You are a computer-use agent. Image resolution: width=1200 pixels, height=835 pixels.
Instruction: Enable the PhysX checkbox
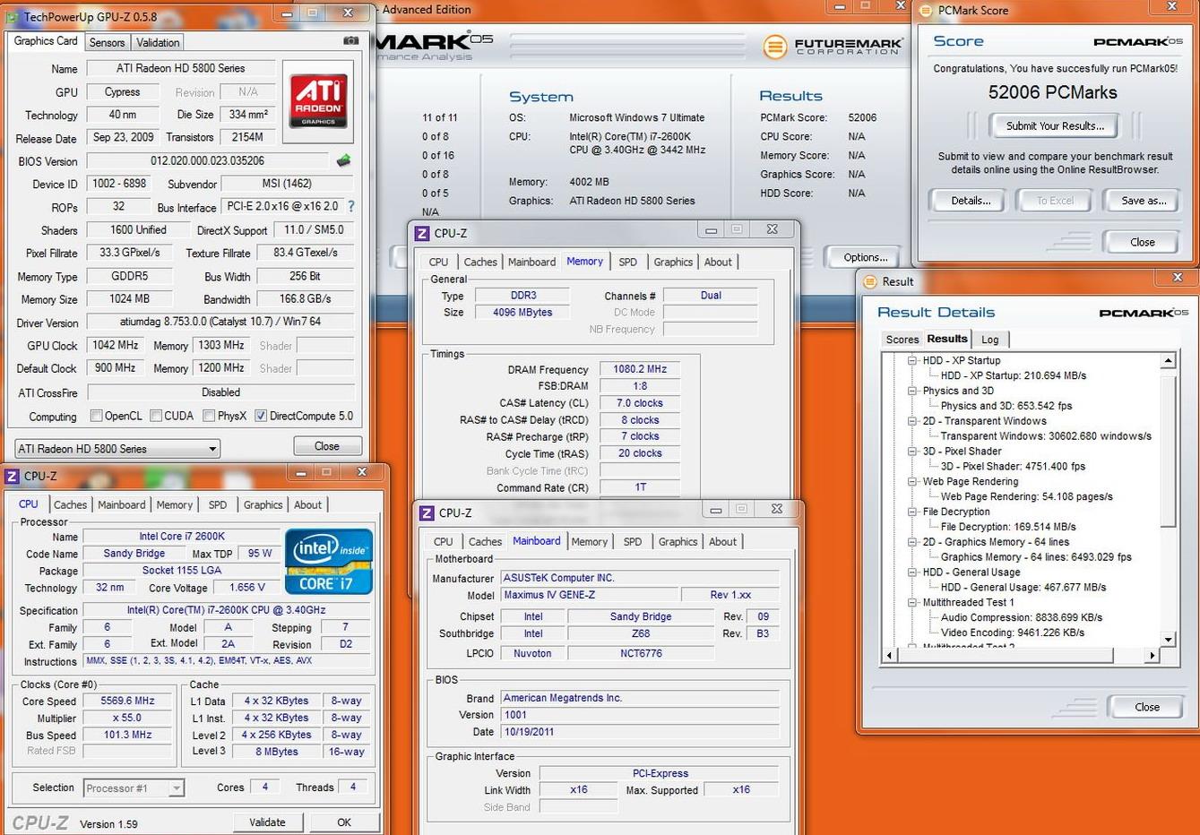[209, 416]
